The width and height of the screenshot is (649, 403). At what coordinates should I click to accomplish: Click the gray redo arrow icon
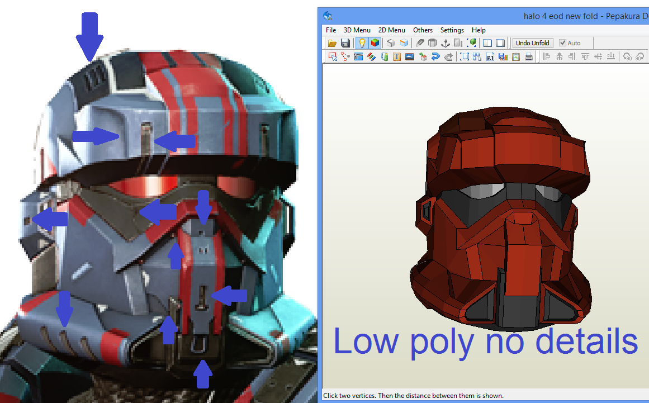[448, 56]
